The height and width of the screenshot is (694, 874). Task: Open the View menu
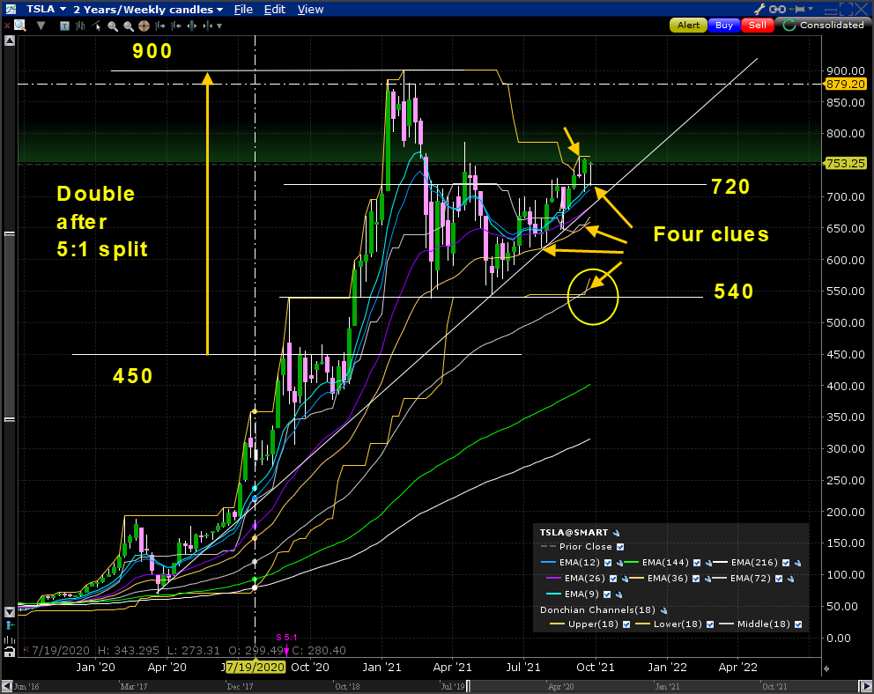[310, 10]
